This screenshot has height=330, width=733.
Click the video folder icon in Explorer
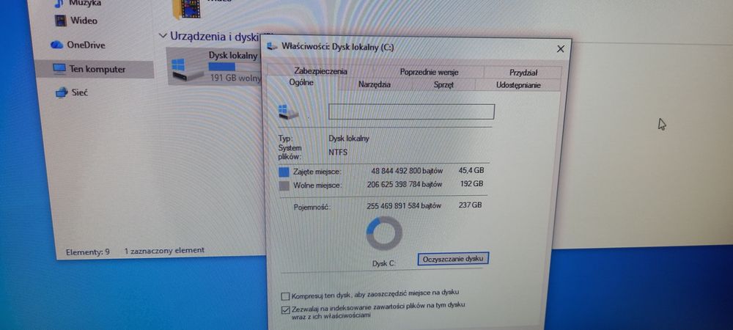(186, 9)
